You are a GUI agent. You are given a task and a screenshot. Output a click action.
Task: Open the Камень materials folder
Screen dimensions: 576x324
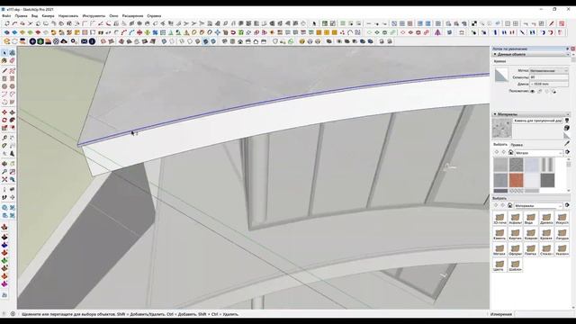[499, 234]
